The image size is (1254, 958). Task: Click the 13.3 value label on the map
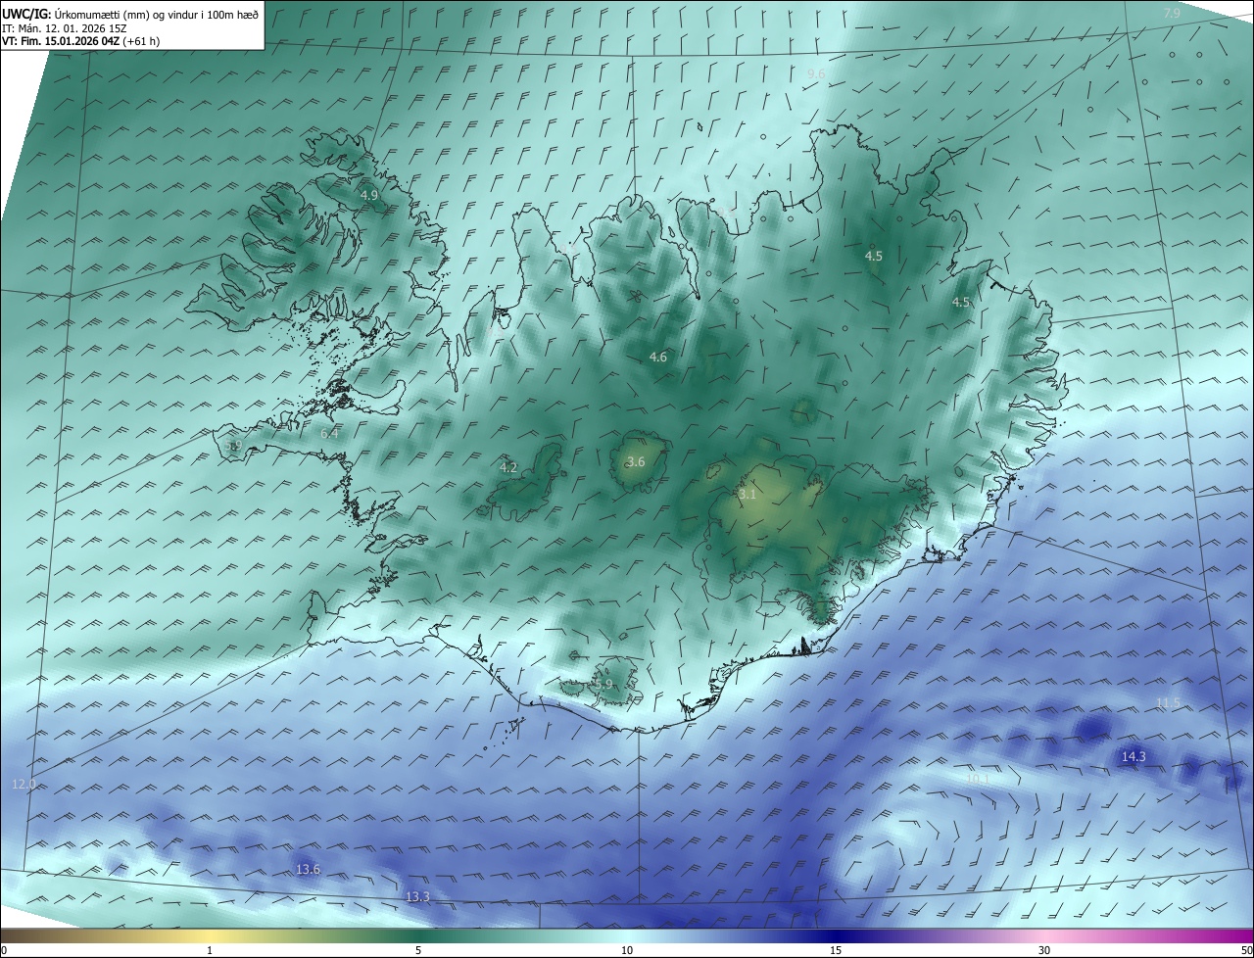pyautogui.click(x=417, y=897)
